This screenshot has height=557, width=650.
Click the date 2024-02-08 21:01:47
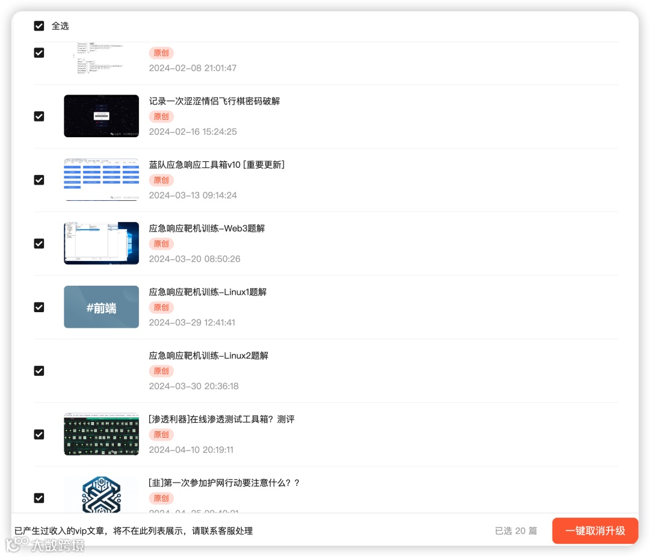click(193, 68)
